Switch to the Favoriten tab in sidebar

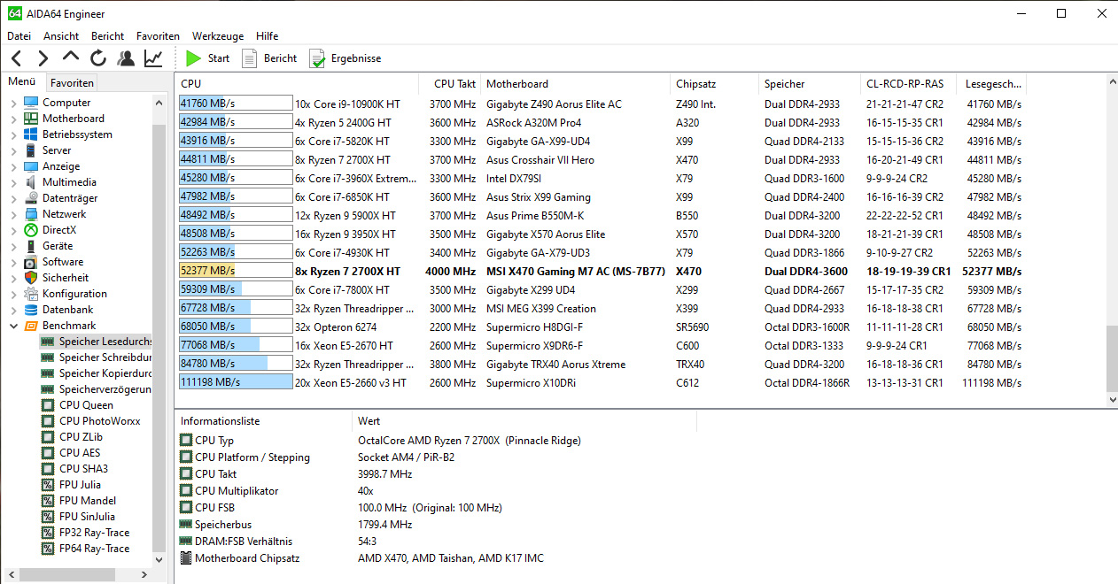(x=72, y=83)
